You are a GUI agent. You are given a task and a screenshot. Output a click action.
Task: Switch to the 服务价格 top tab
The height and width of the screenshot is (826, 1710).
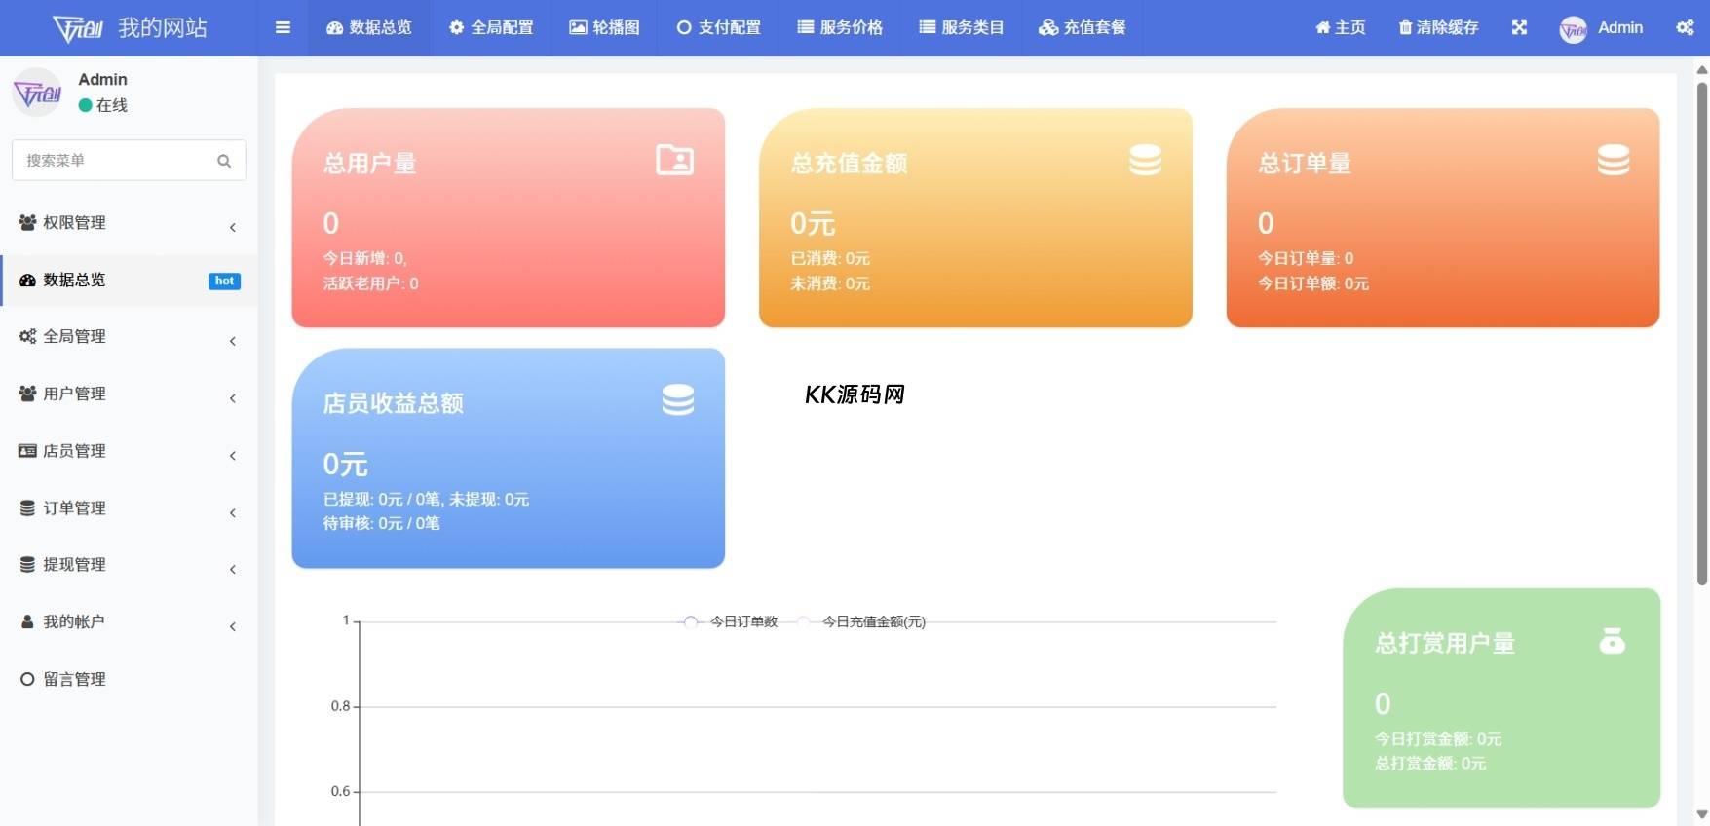click(840, 27)
